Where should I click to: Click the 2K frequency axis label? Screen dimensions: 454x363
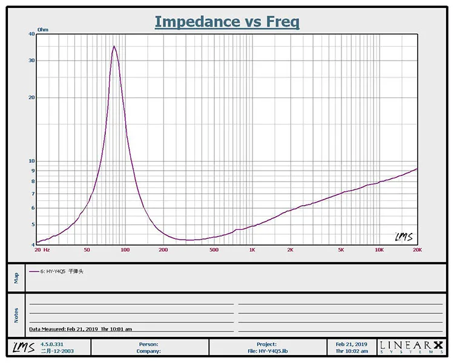tap(291, 250)
